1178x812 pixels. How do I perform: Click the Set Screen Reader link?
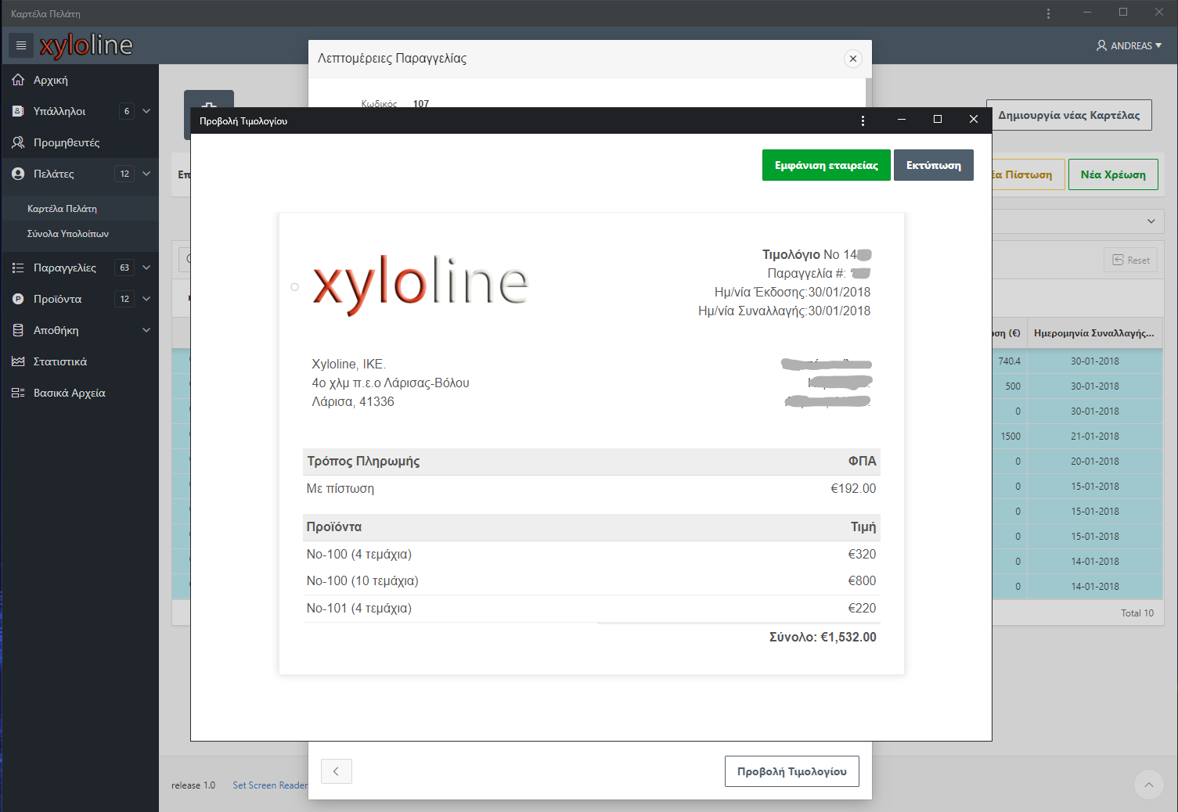(270, 785)
